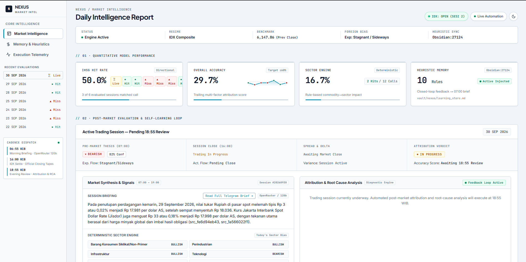Click the Overall Accuracy progress bar

(x=241, y=100)
